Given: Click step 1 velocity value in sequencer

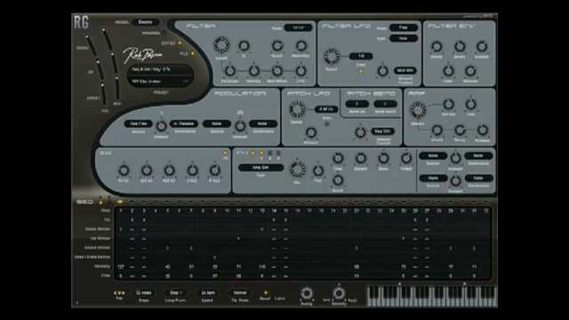Looking at the screenshot, I should click(x=121, y=267).
